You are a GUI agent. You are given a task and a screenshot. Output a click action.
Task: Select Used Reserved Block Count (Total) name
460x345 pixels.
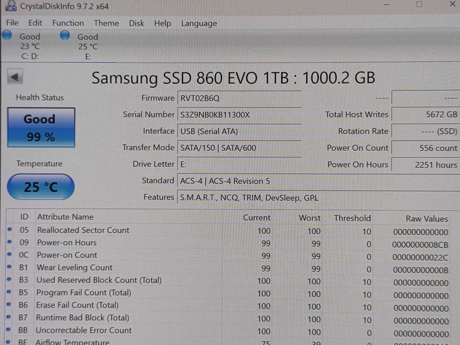click(x=99, y=280)
